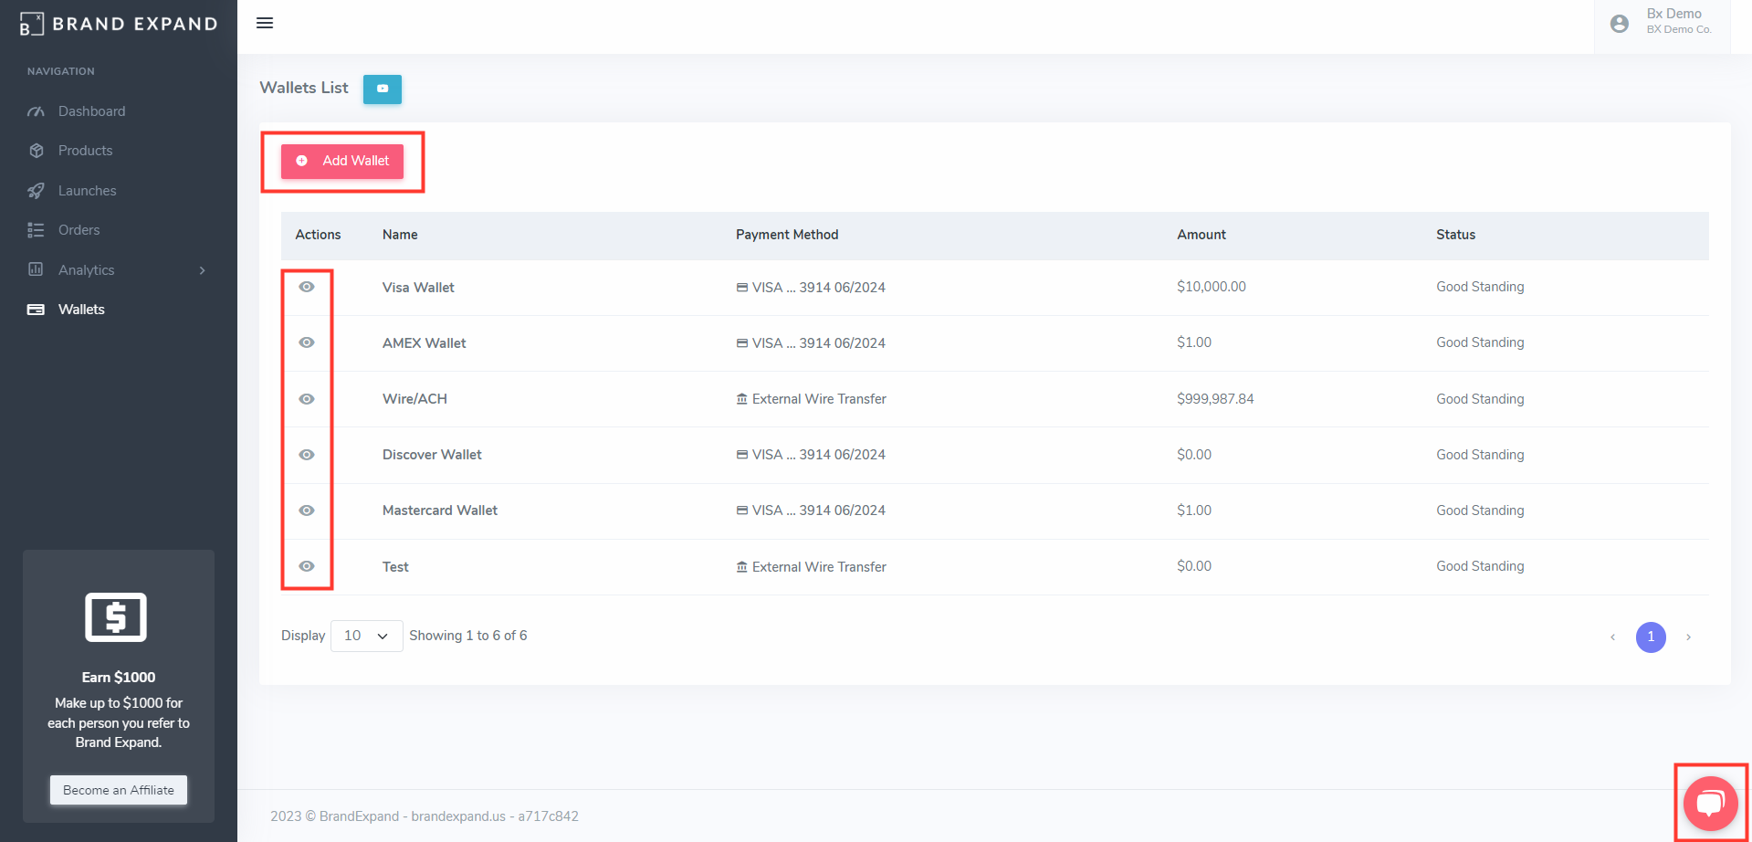Navigate to Dashboard in sidebar
1752x842 pixels.
91,111
